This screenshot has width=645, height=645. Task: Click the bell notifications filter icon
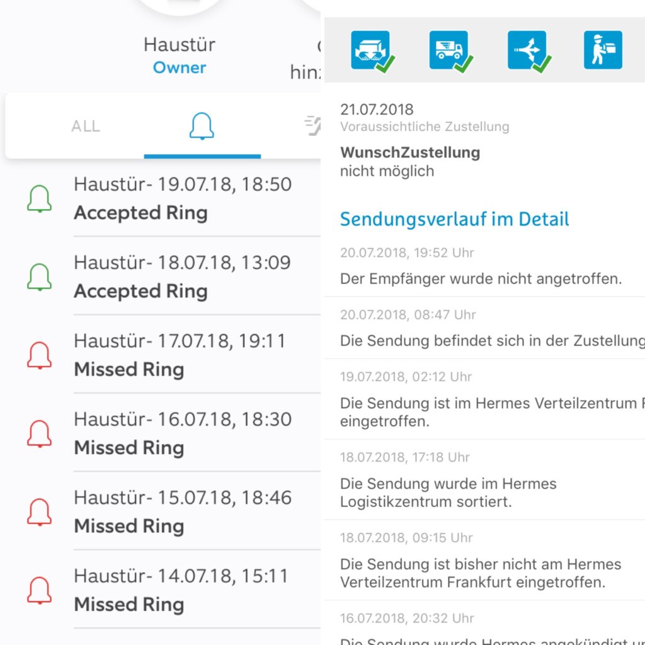[202, 125]
